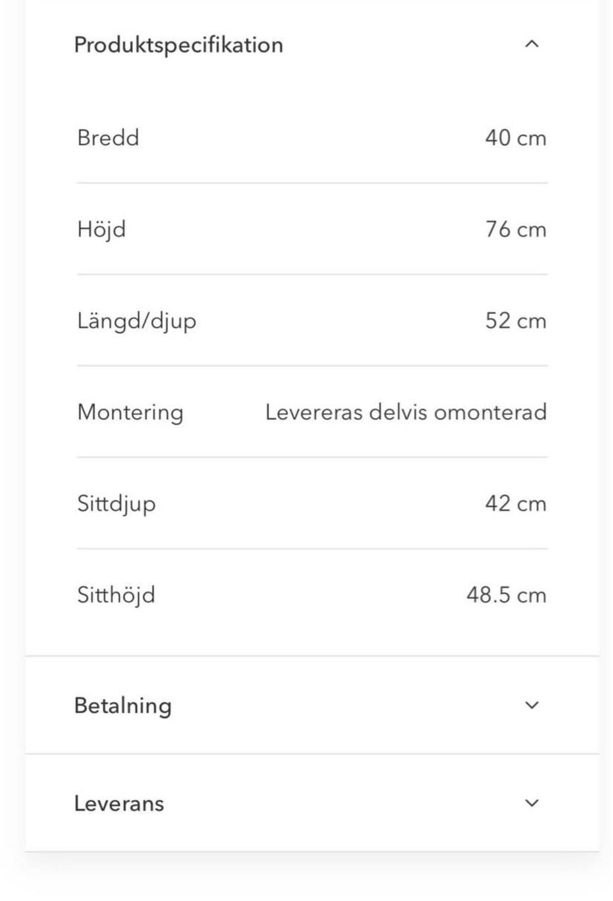Select the Montering label
The width and height of the screenshot is (613, 901).
click(130, 412)
